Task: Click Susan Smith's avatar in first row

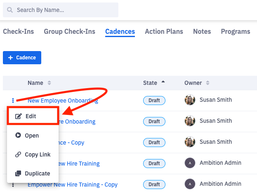Action: point(190,100)
